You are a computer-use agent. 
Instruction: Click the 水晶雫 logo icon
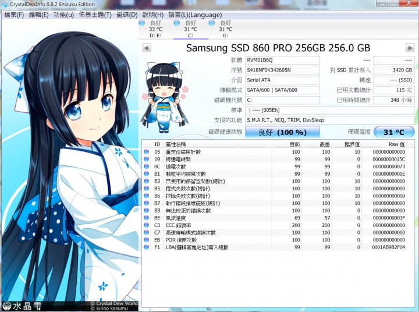[6, 306]
